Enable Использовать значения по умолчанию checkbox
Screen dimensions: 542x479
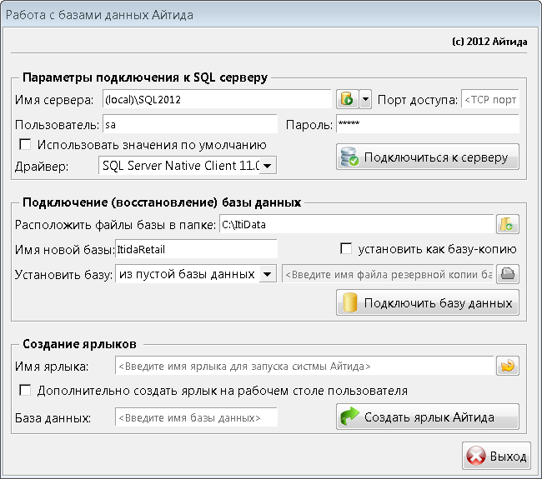pyautogui.click(x=25, y=144)
